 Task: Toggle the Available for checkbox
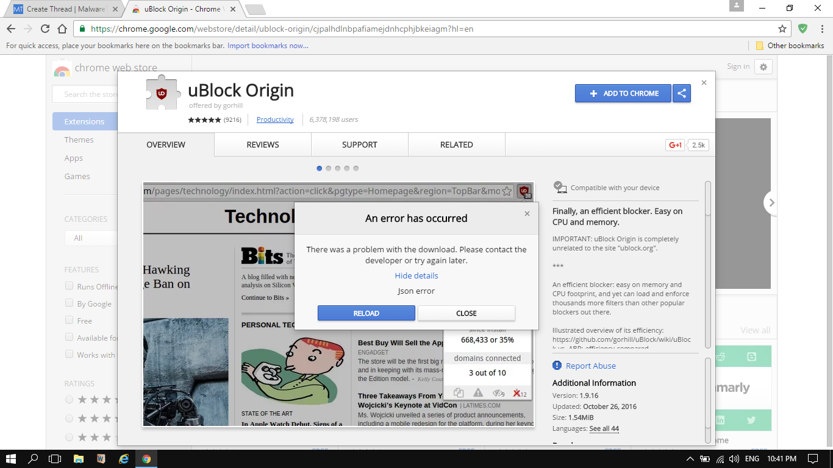pyautogui.click(x=69, y=338)
